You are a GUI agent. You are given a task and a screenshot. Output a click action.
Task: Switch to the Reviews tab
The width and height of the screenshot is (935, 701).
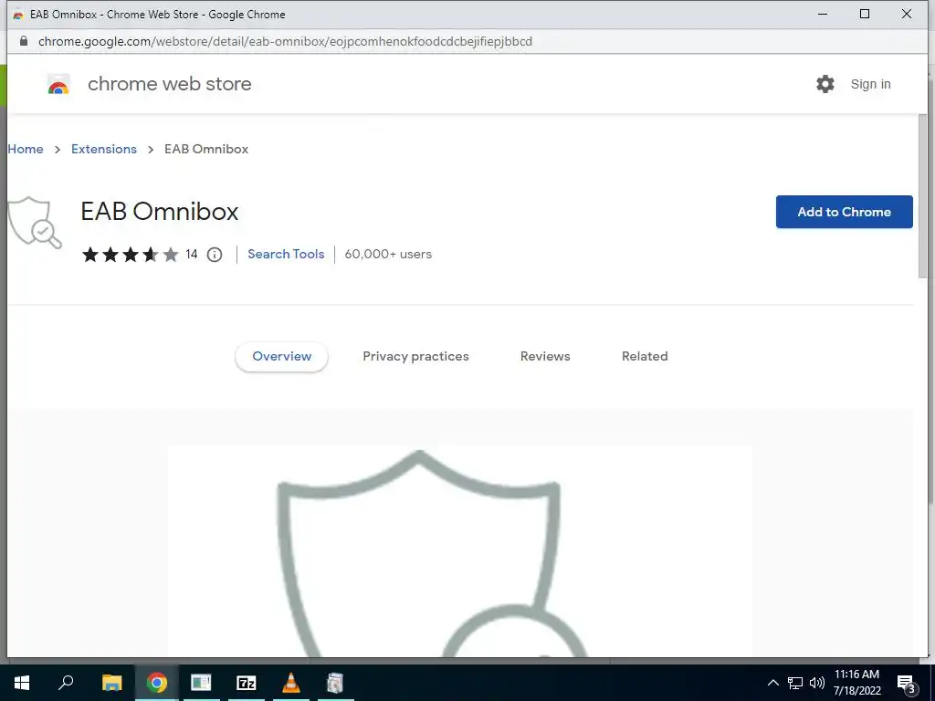(x=545, y=357)
